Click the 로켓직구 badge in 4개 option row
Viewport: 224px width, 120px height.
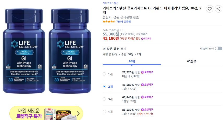pyautogui.click(x=147, y=110)
